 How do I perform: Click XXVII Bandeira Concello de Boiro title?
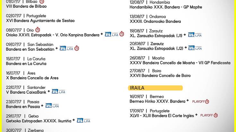(x=160, y=75)
